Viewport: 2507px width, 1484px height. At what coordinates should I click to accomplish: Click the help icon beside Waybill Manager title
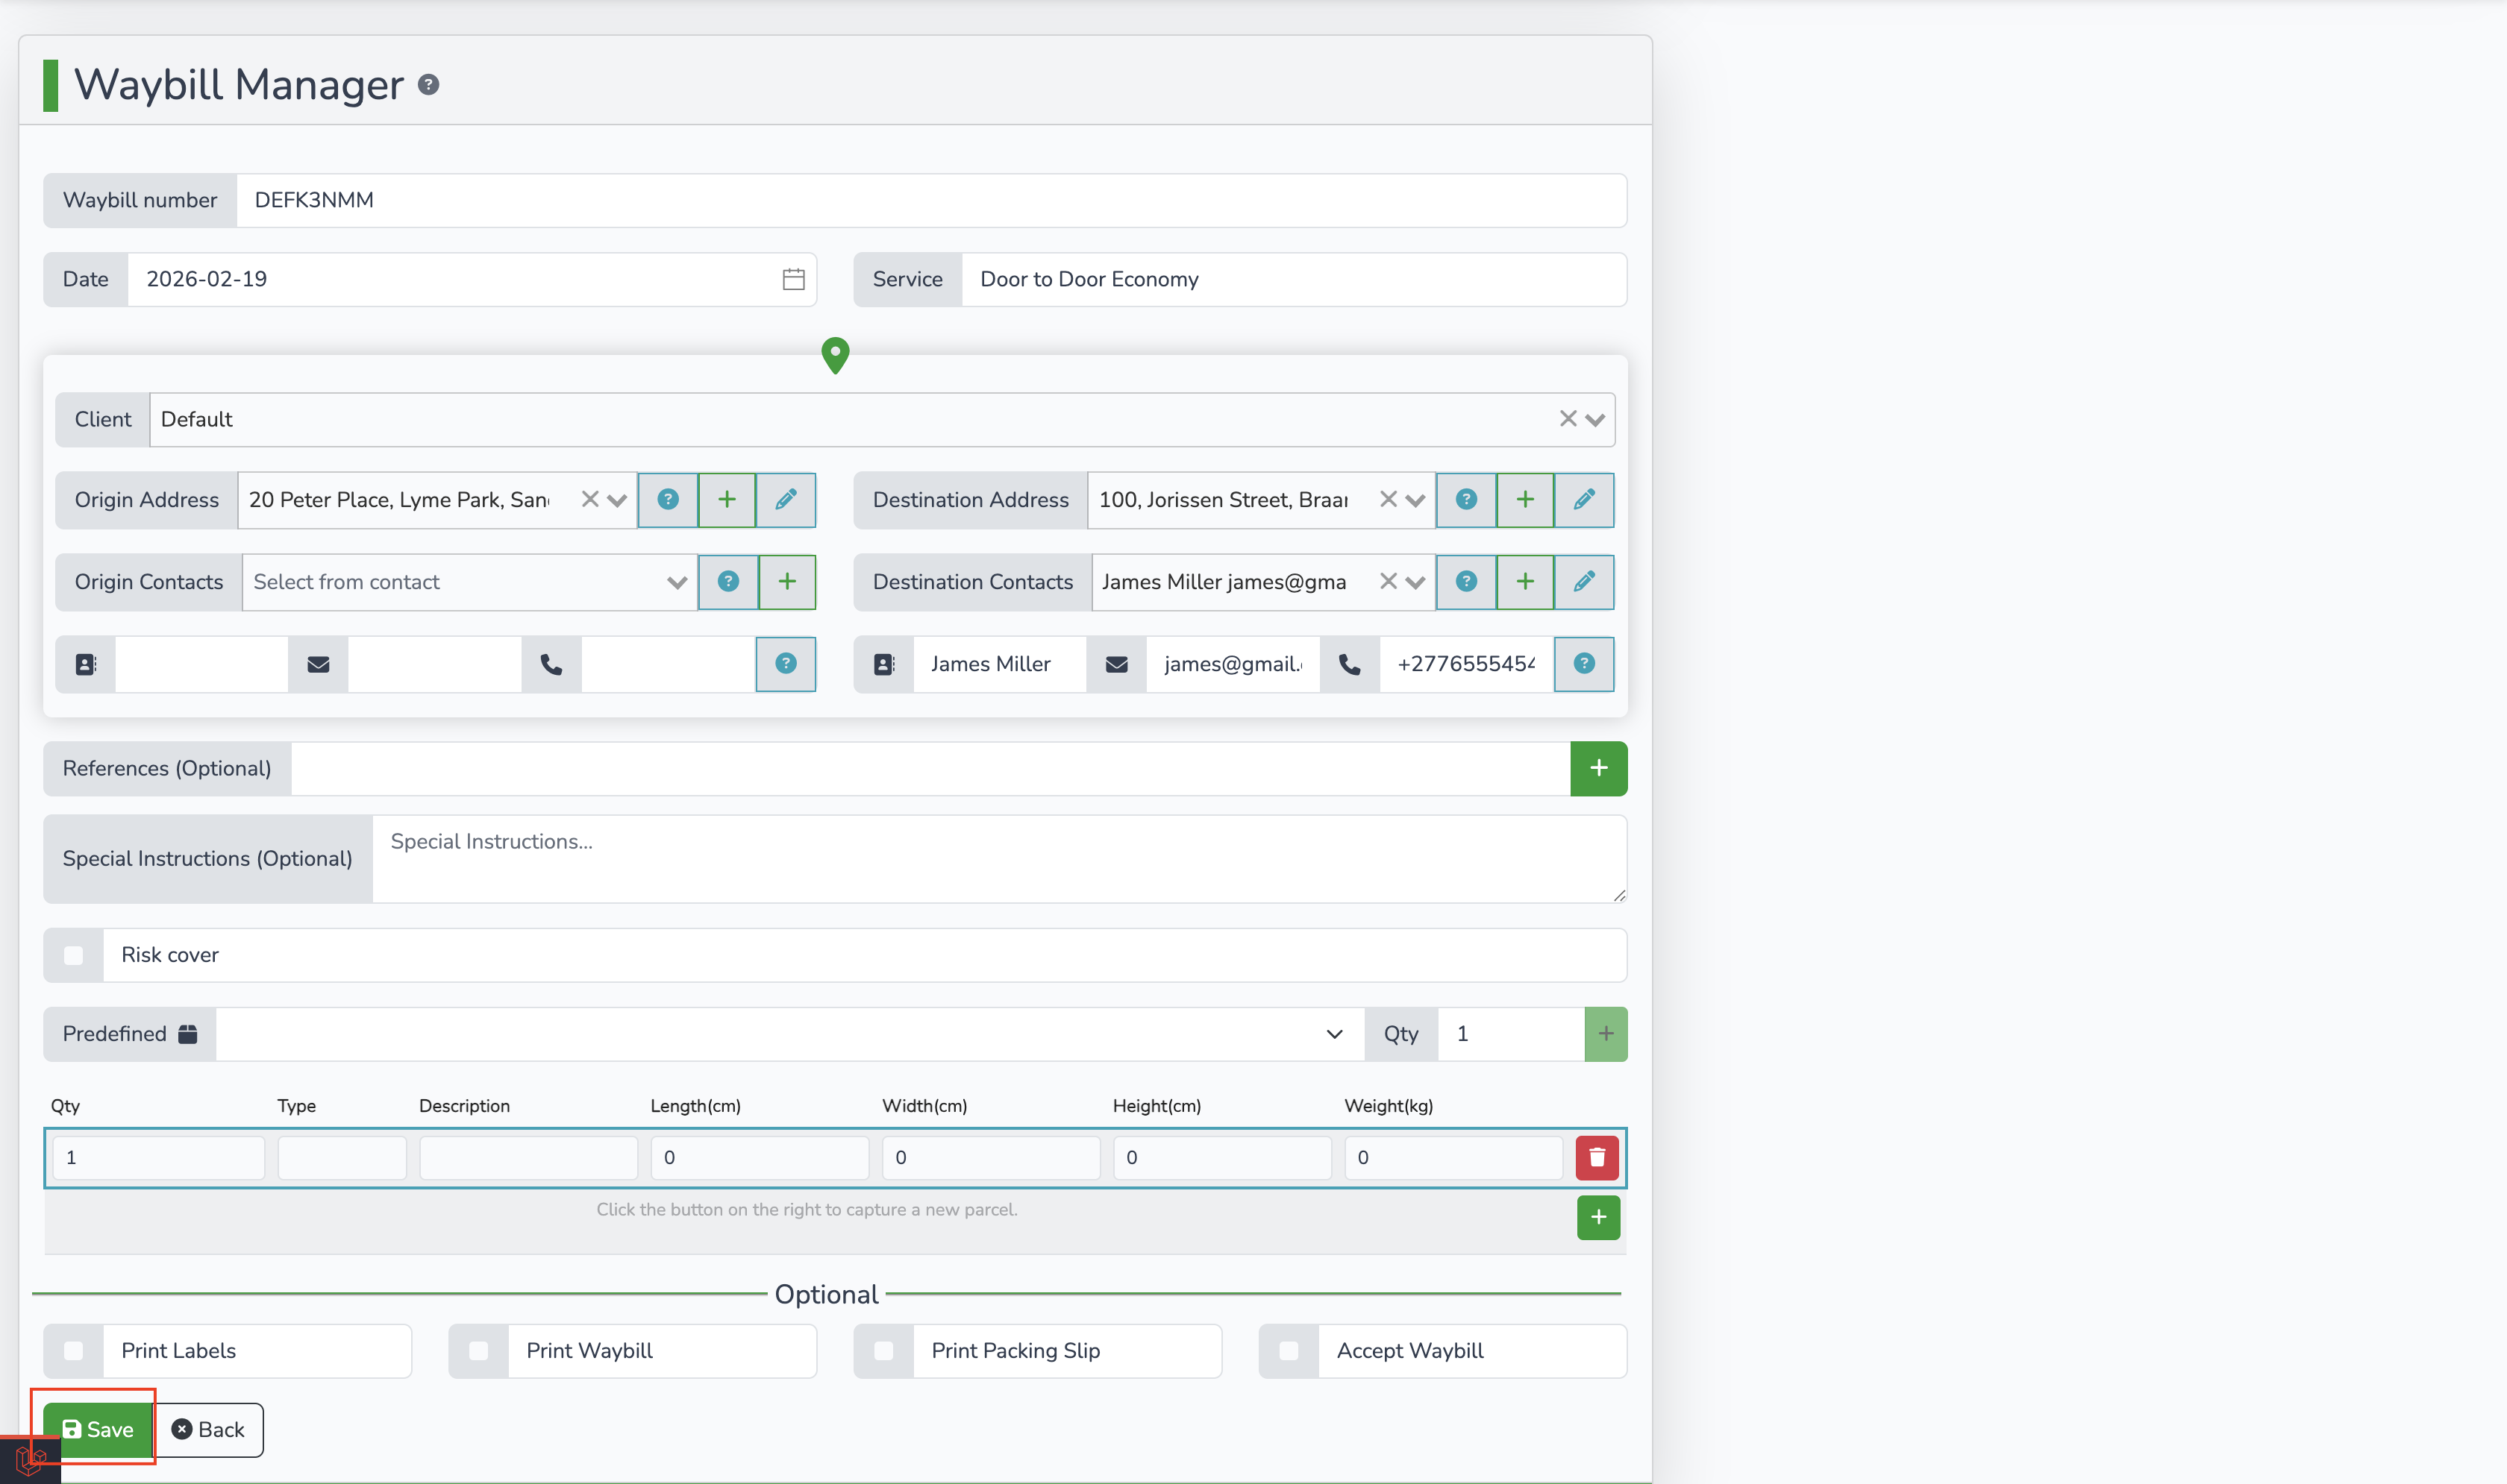point(428,85)
